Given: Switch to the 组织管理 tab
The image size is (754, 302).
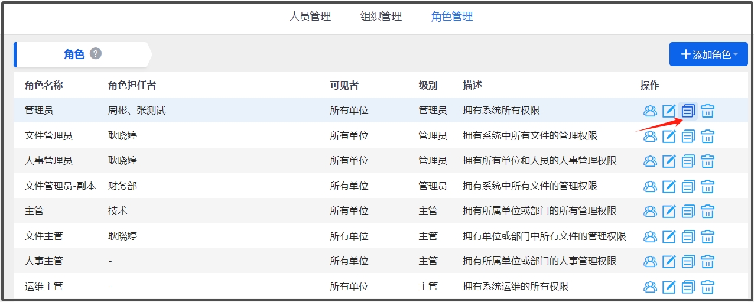Looking at the screenshot, I should (381, 17).
